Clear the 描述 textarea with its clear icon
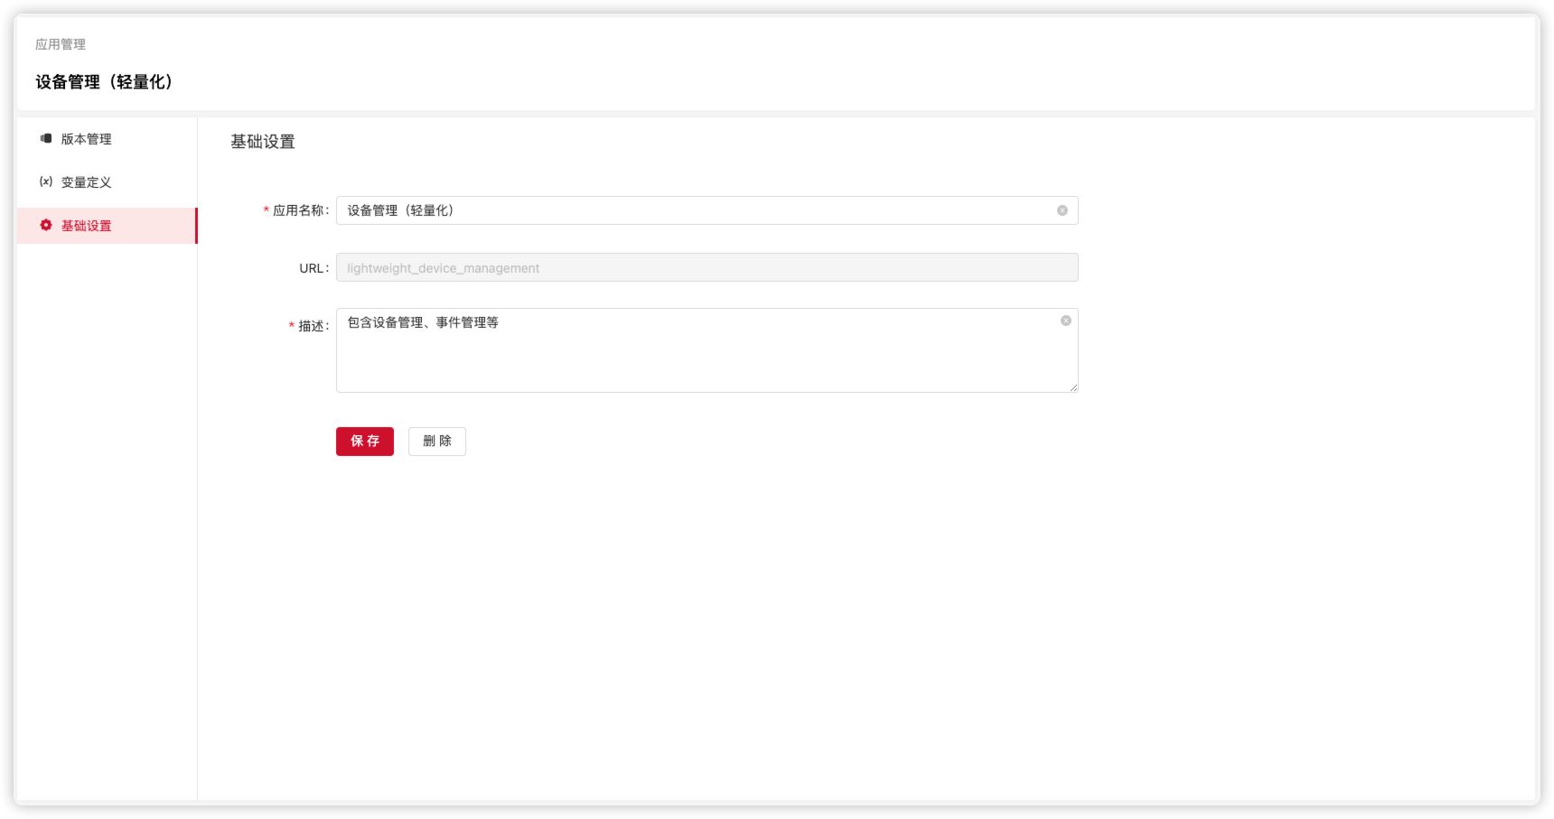1554x819 pixels. pyautogui.click(x=1065, y=321)
